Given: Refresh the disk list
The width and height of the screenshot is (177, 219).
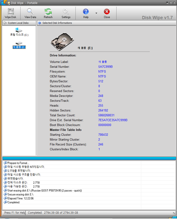Looking at the screenshot, I should click(48, 13).
